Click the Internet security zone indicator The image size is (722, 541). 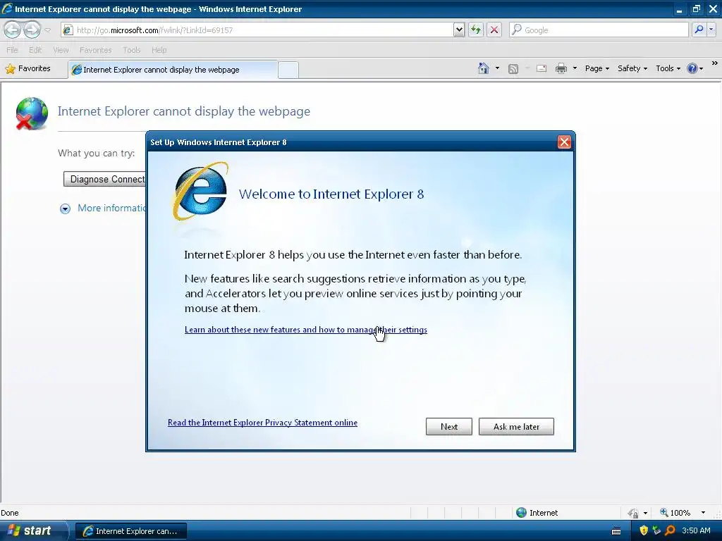(x=537, y=513)
